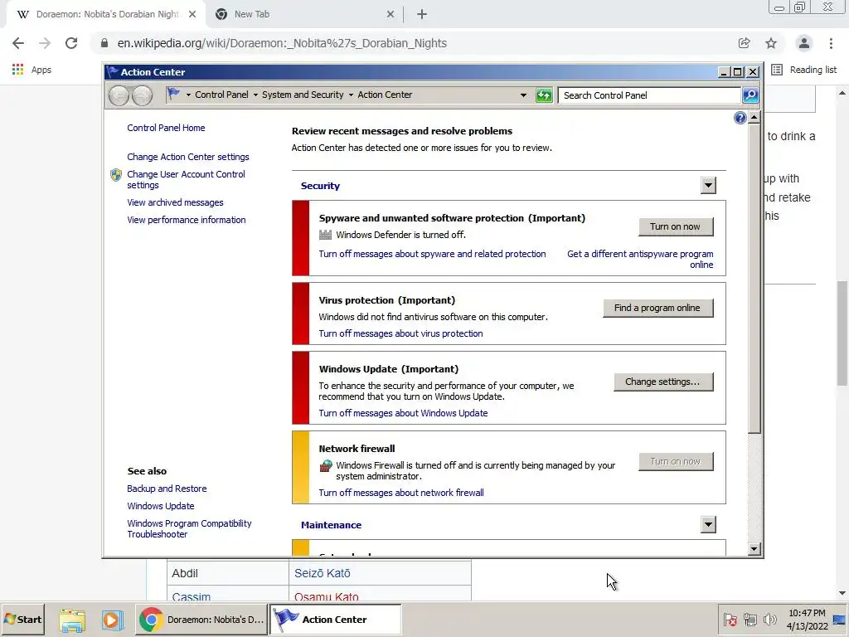Turn off messages about virus protection

point(400,333)
